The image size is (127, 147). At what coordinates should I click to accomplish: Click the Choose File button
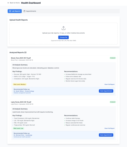click(63, 37)
